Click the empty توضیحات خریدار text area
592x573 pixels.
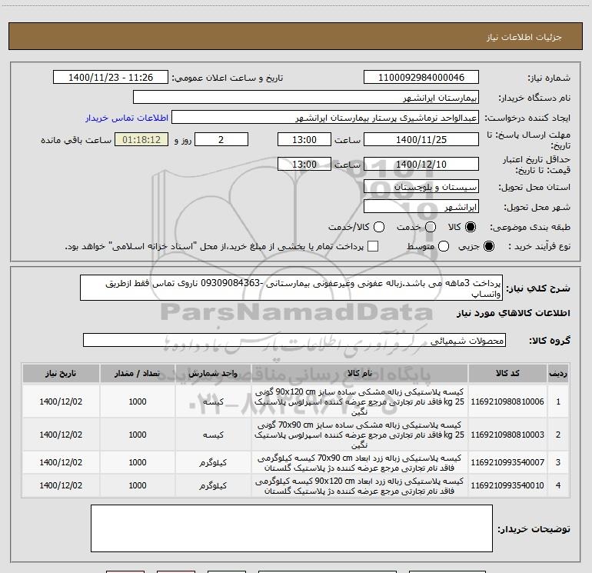[x=291, y=528]
